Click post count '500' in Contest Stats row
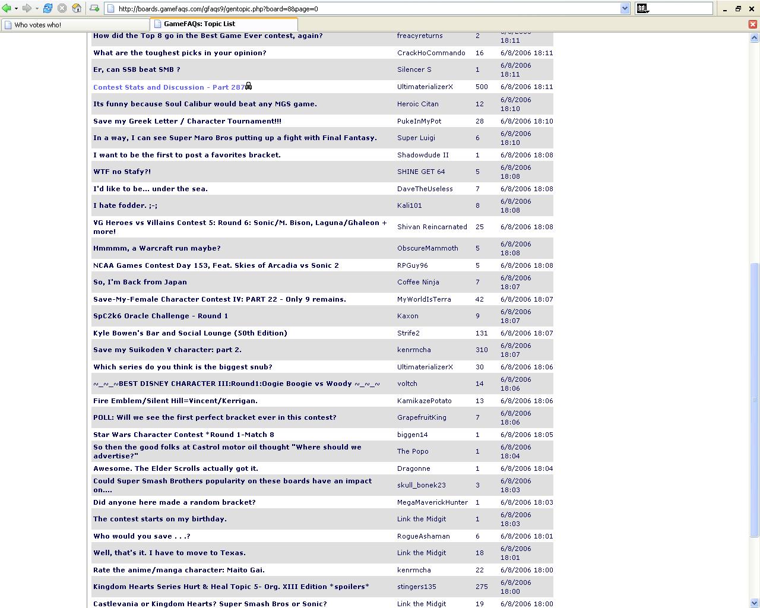This screenshot has width=760, height=608. tap(482, 87)
